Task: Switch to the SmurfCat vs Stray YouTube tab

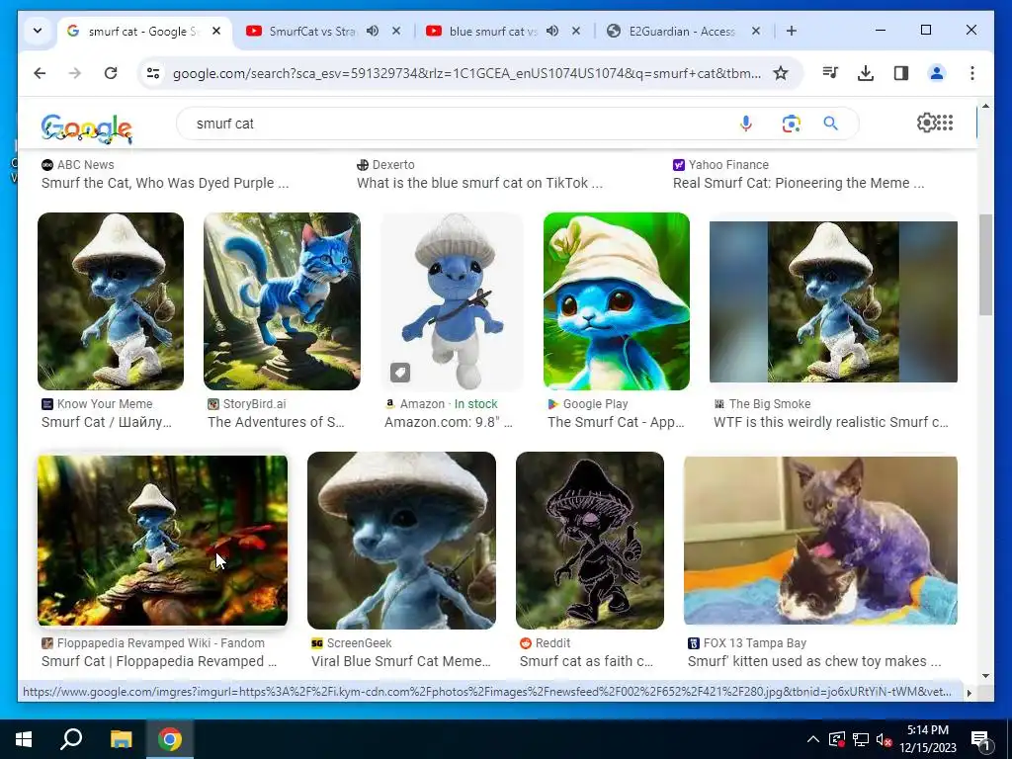Action: [311, 31]
